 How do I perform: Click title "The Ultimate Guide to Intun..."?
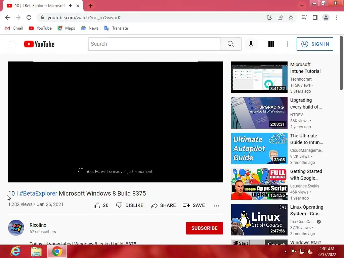pos(307,139)
